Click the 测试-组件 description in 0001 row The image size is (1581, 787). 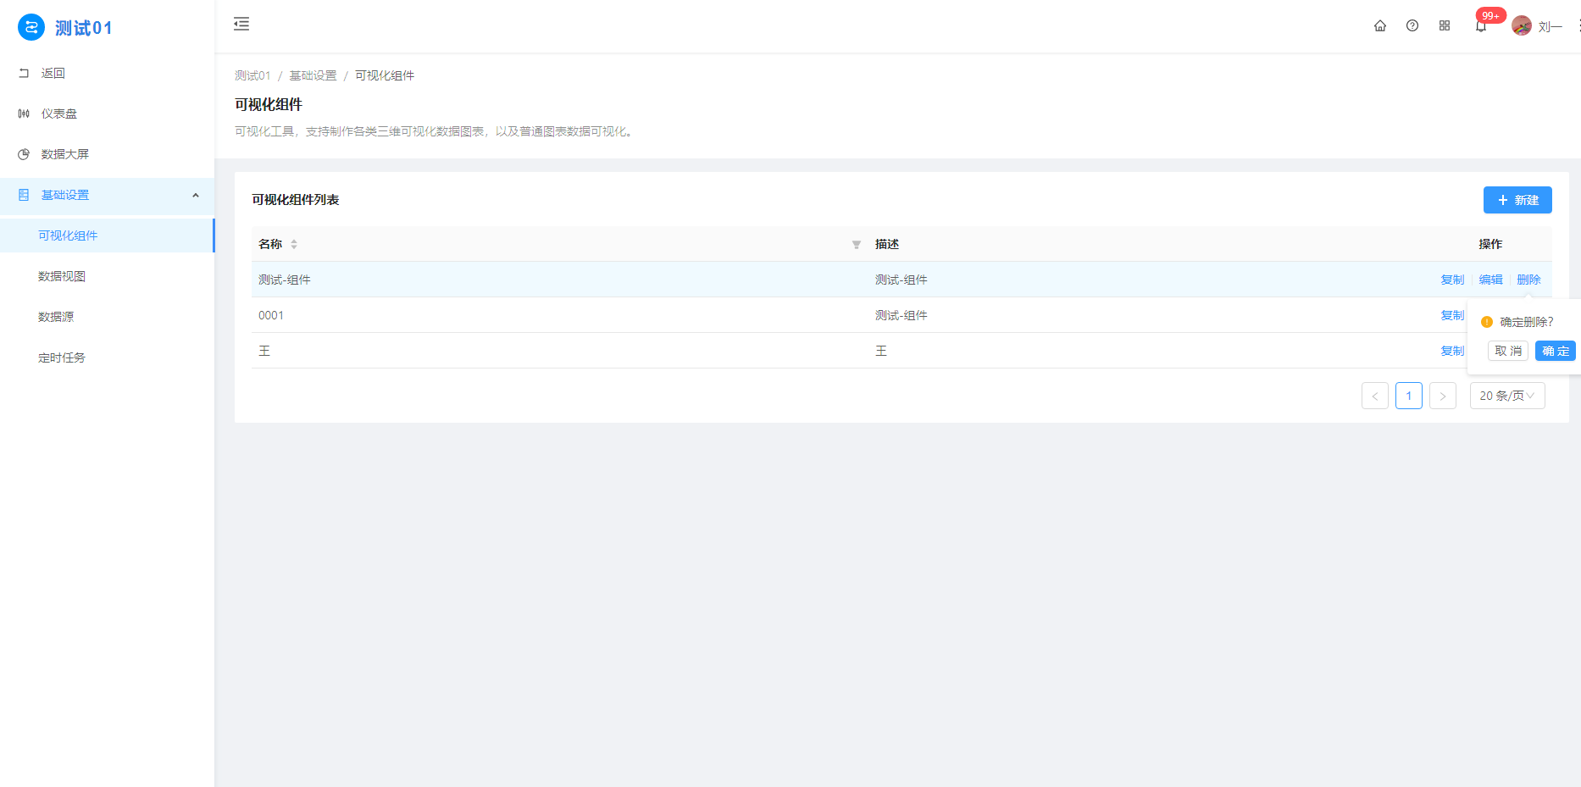point(901,315)
